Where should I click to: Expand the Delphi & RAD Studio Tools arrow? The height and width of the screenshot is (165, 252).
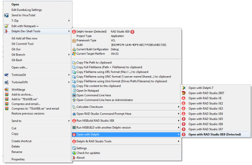(179, 141)
